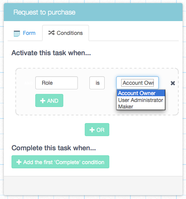The height and width of the screenshot is (199, 186).
Task: Add the first 'Complete' condition
Action: (60, 162)
